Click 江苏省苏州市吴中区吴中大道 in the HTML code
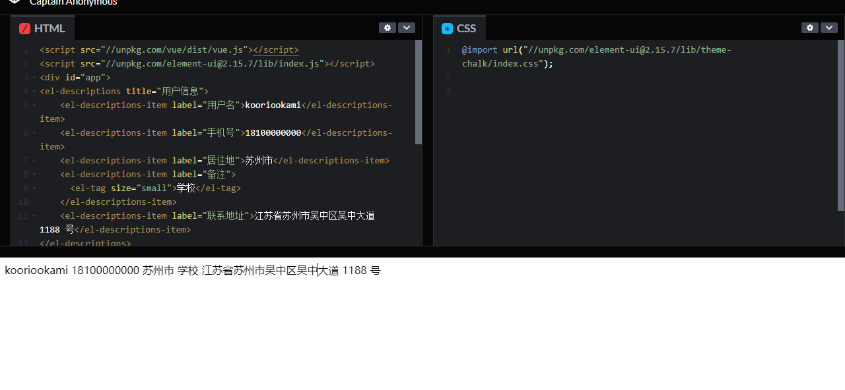This screenshot has width=845, height=390. [315, 216]
